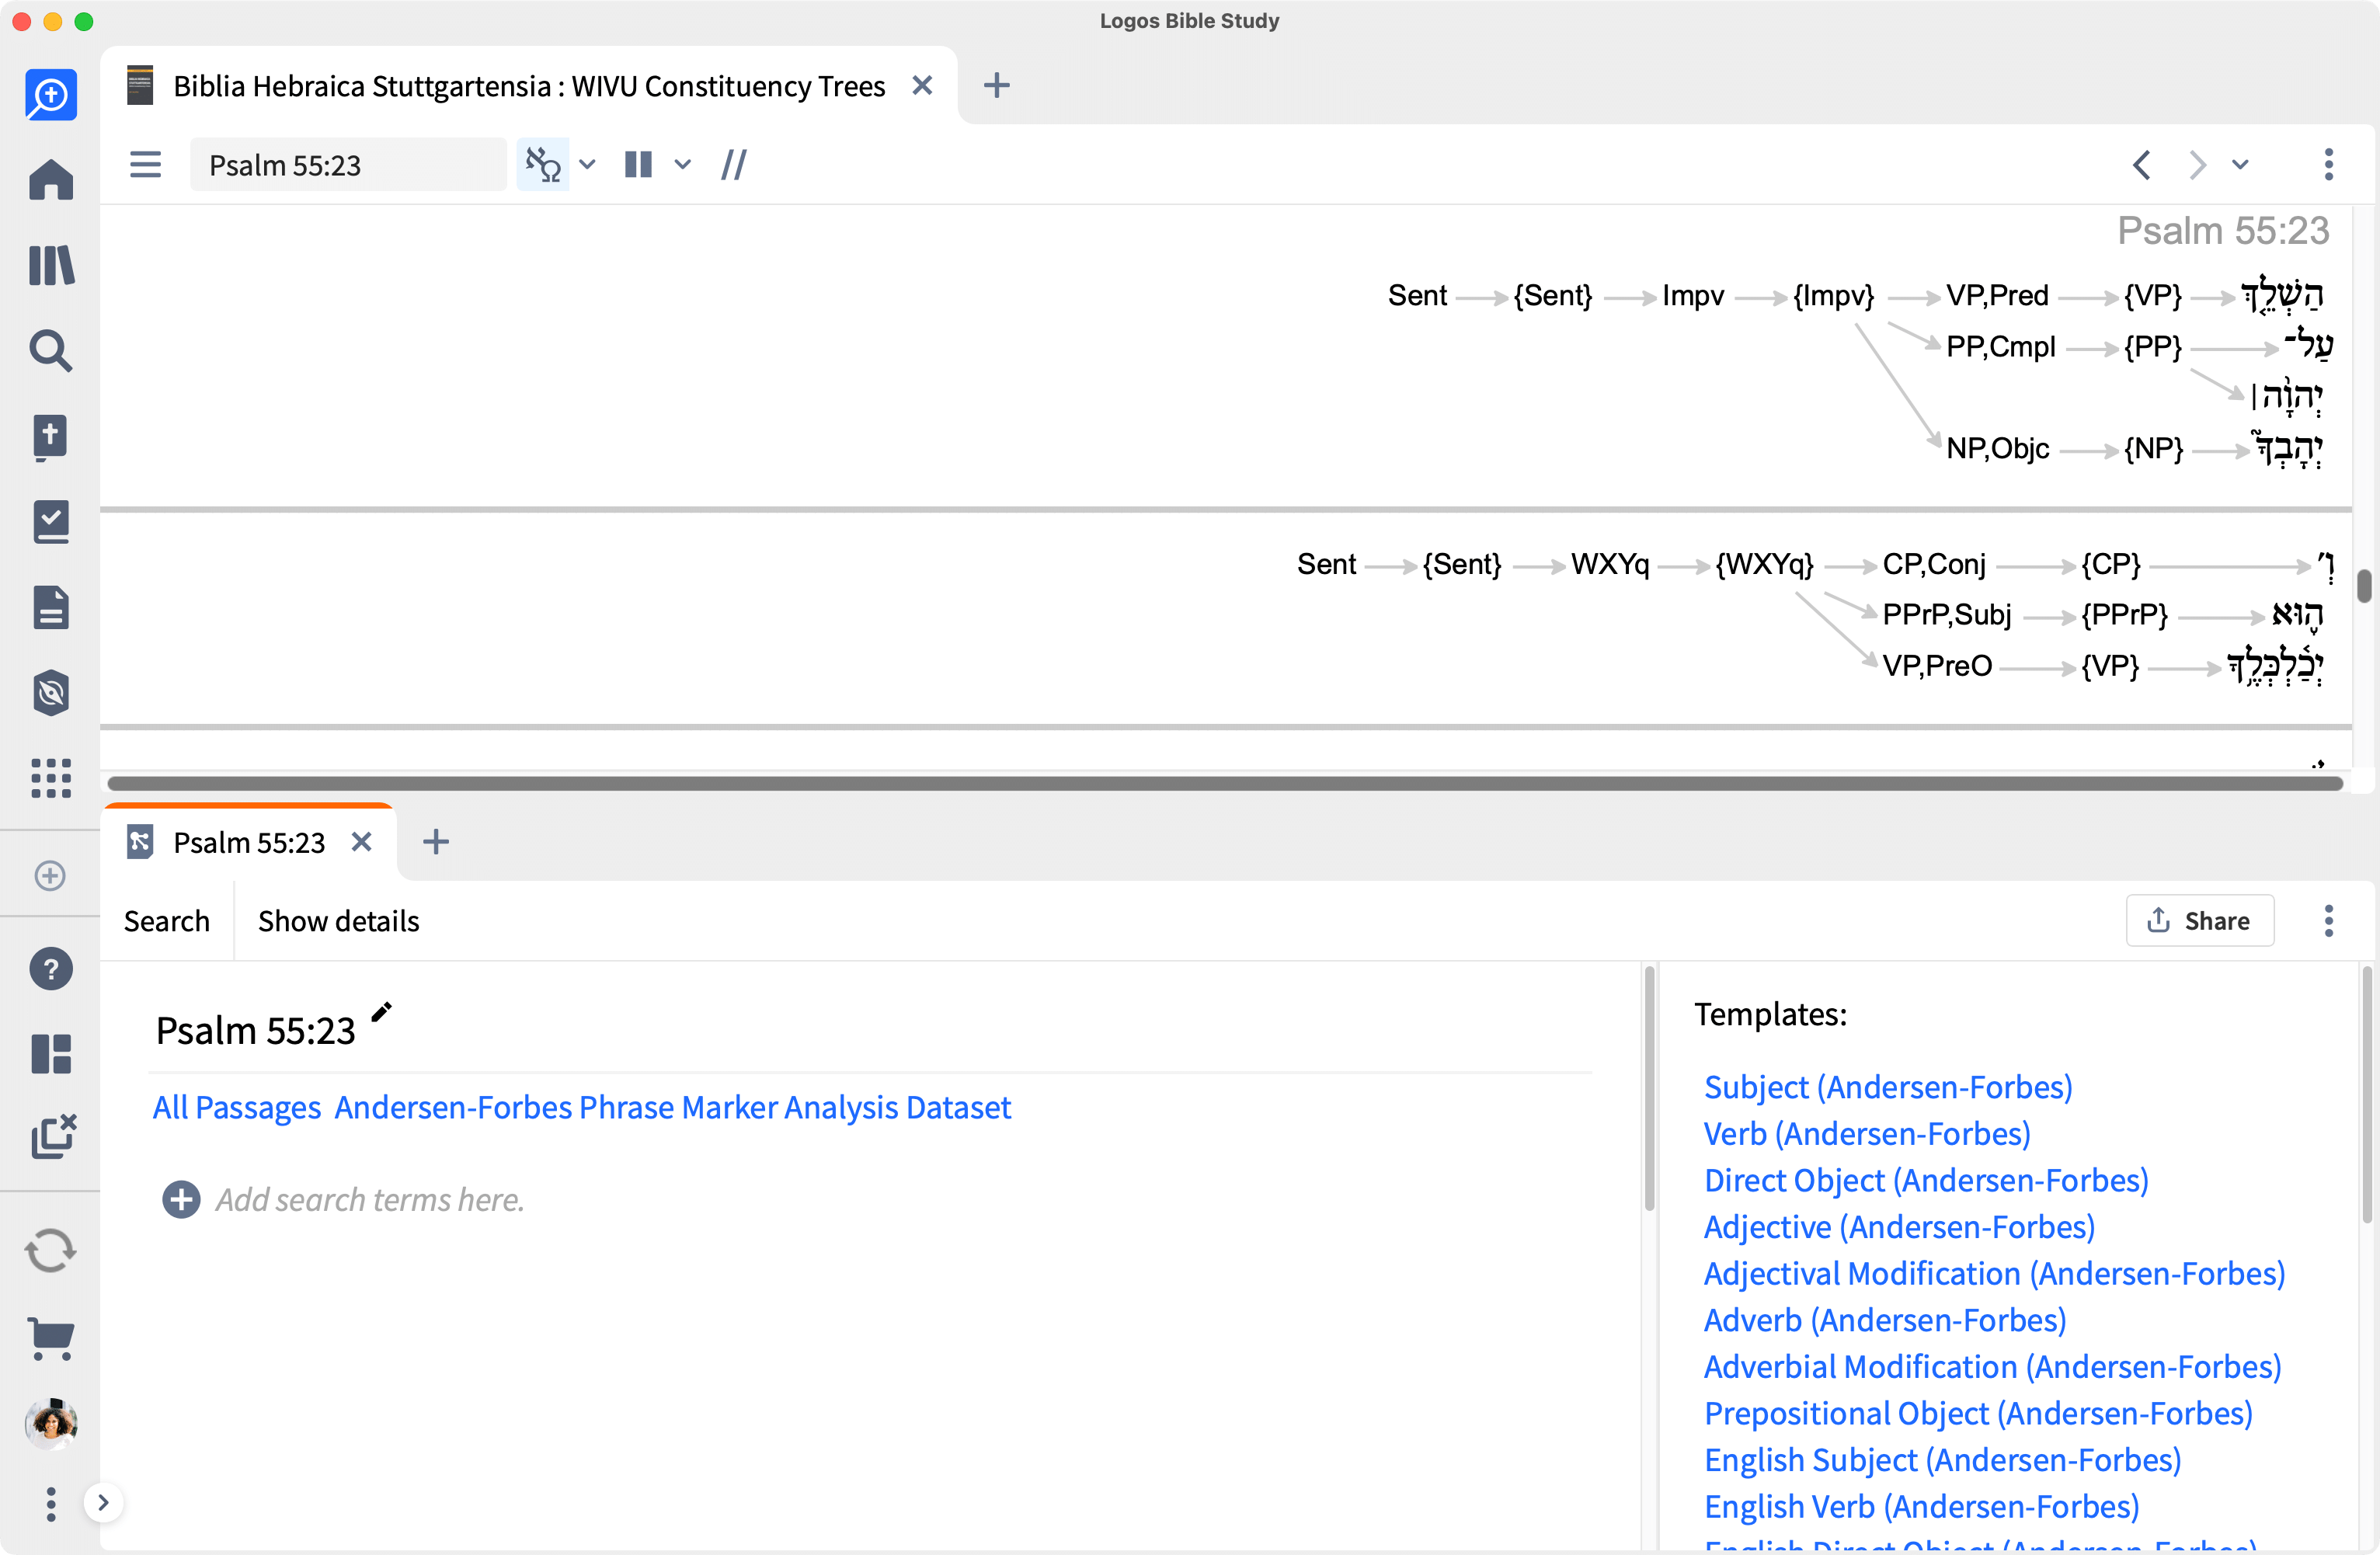Choose English Verb (Andersen-Forbes) template

pyautogui.click(x=1921, y=1506)
